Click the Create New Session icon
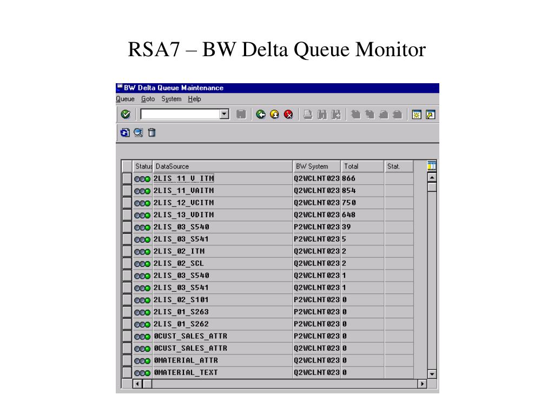This screenshot has width=554, height=415. [417, 115]
